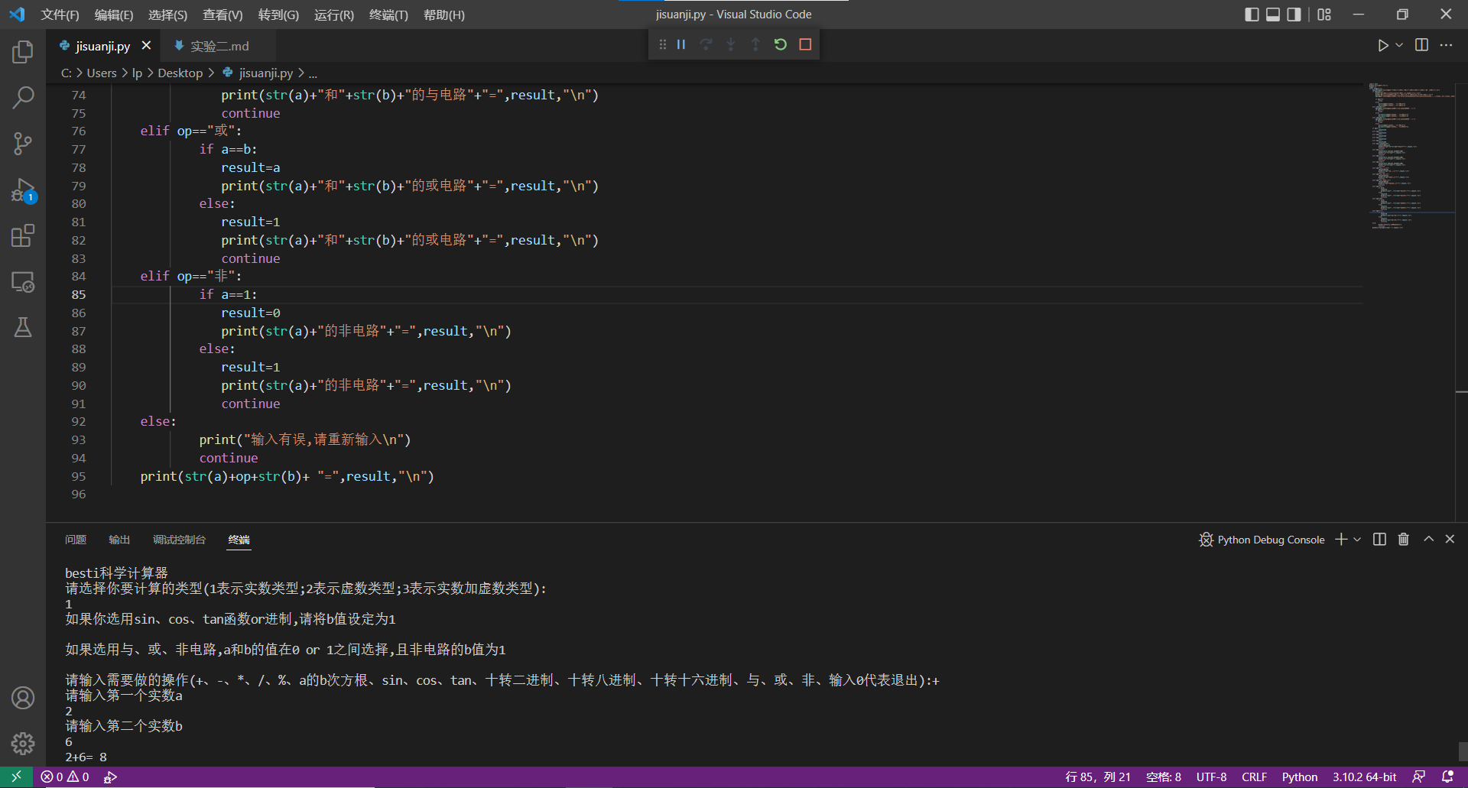Open notifications bell in status bar

pyautogui.click(x=1447, y=777)
